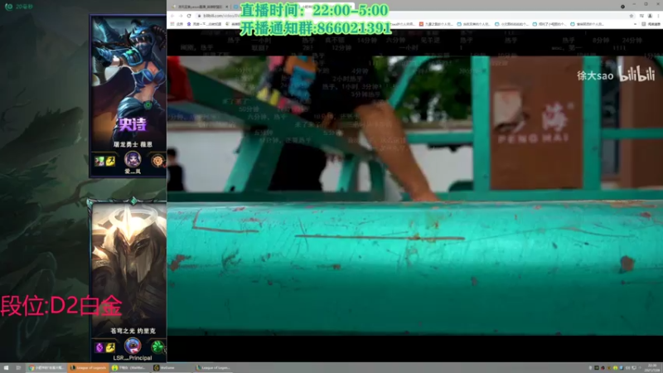The image size is (663, 373).
Task: Switch to the first browser tab
Action: pyautogui.click(x=201, y=7)
